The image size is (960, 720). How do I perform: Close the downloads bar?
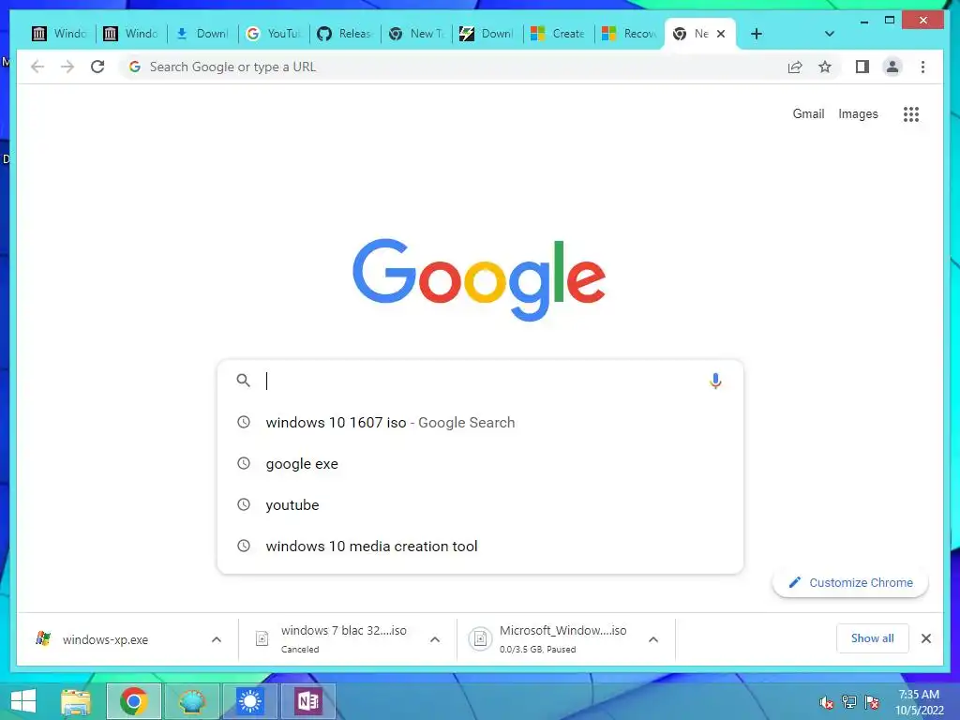click(x=925, y=638)
